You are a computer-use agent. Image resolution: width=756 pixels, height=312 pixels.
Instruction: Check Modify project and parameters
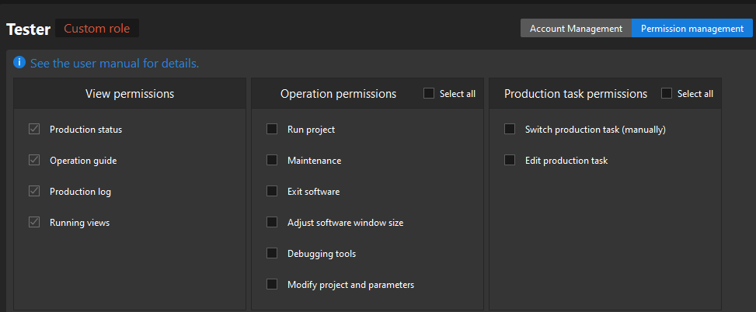[x=272, y=285]
